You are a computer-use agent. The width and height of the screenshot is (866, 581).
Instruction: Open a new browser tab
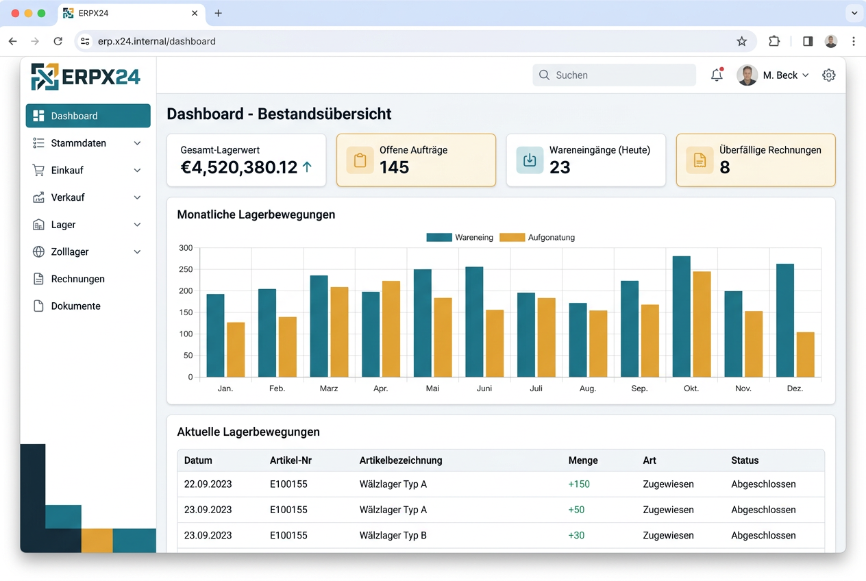(x=219, y=13)
